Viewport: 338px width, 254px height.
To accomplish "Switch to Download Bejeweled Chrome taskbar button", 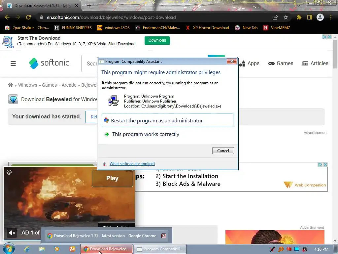I will click(x=107, y=249).
